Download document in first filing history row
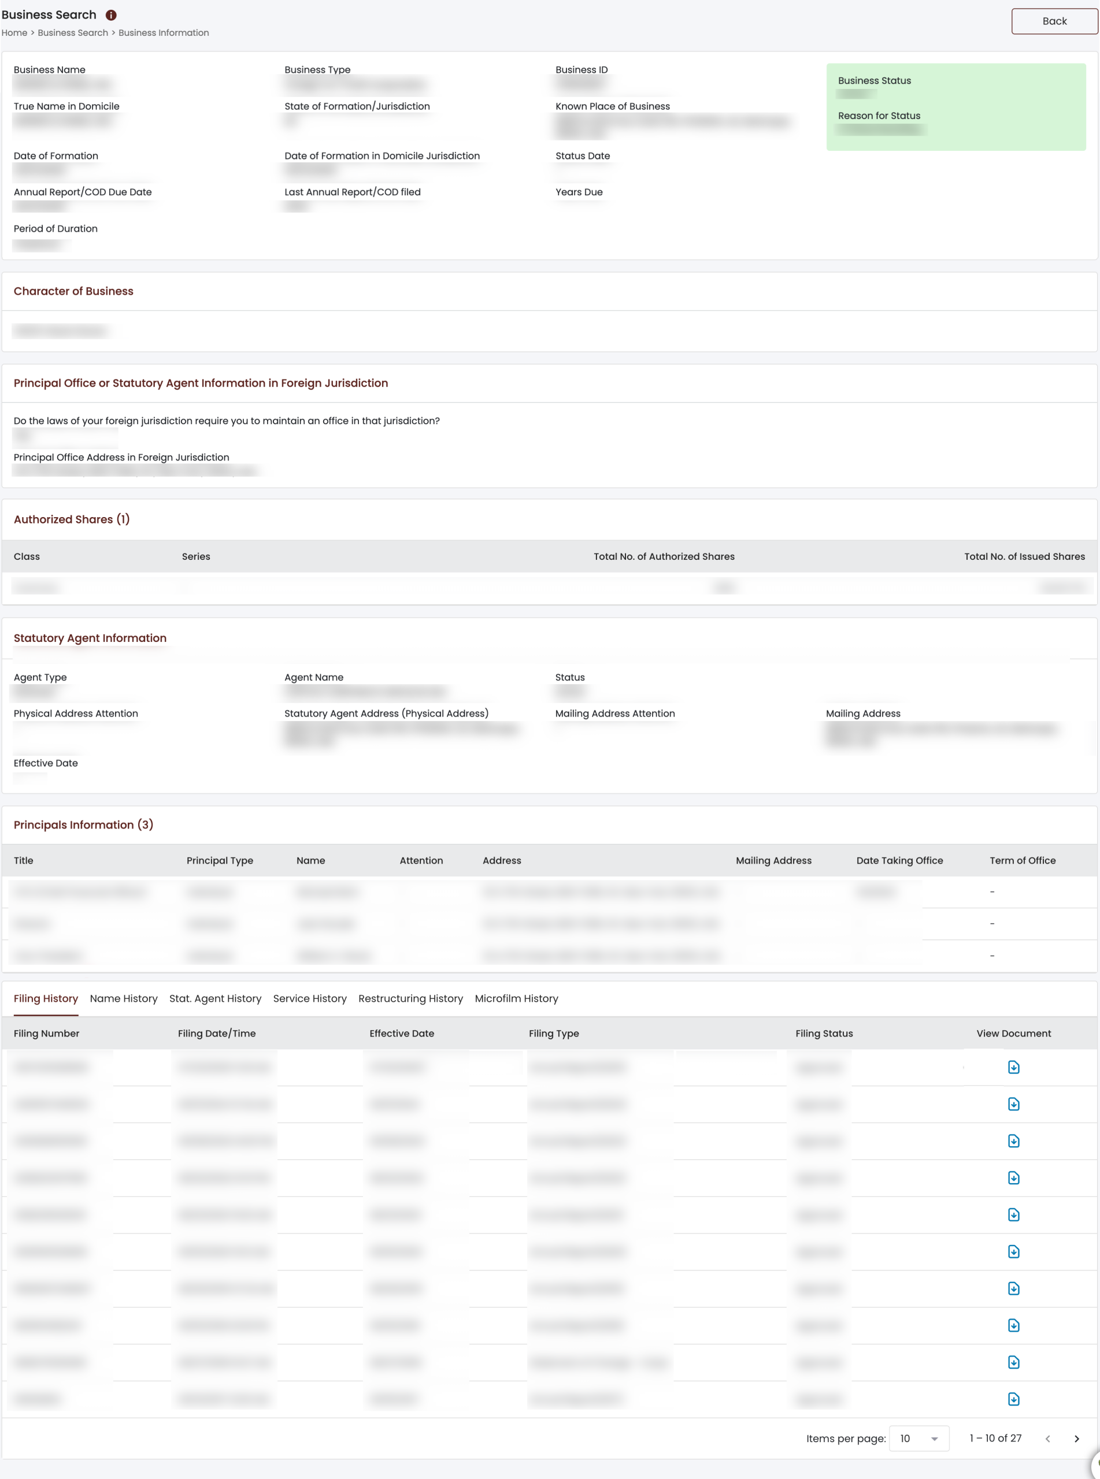This screenshot has height=1479, width=1100. pyautogui.click(x=1013, y=1067)
